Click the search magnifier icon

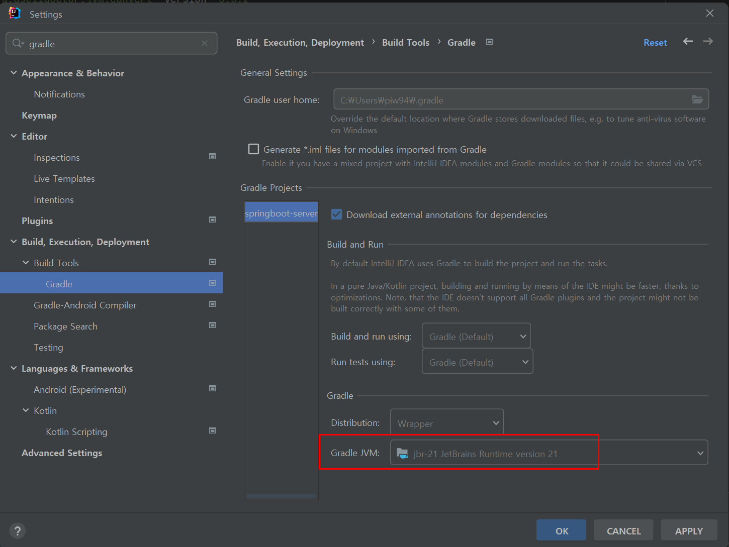coord(18,44)
